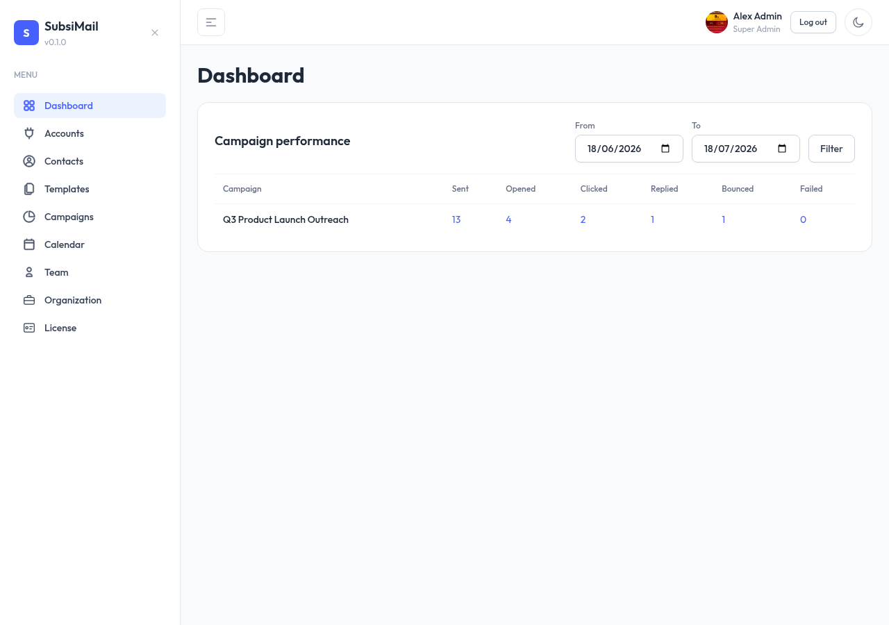Click the Log out button
Viewport: 889px width, 625px height.
tap(813, 22)
